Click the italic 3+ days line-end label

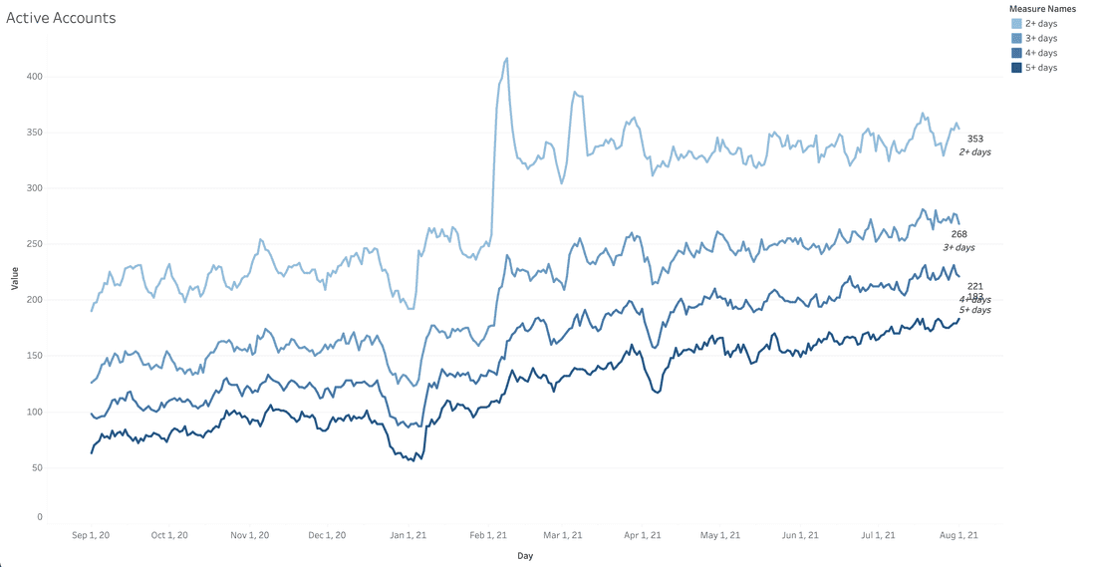959,247
